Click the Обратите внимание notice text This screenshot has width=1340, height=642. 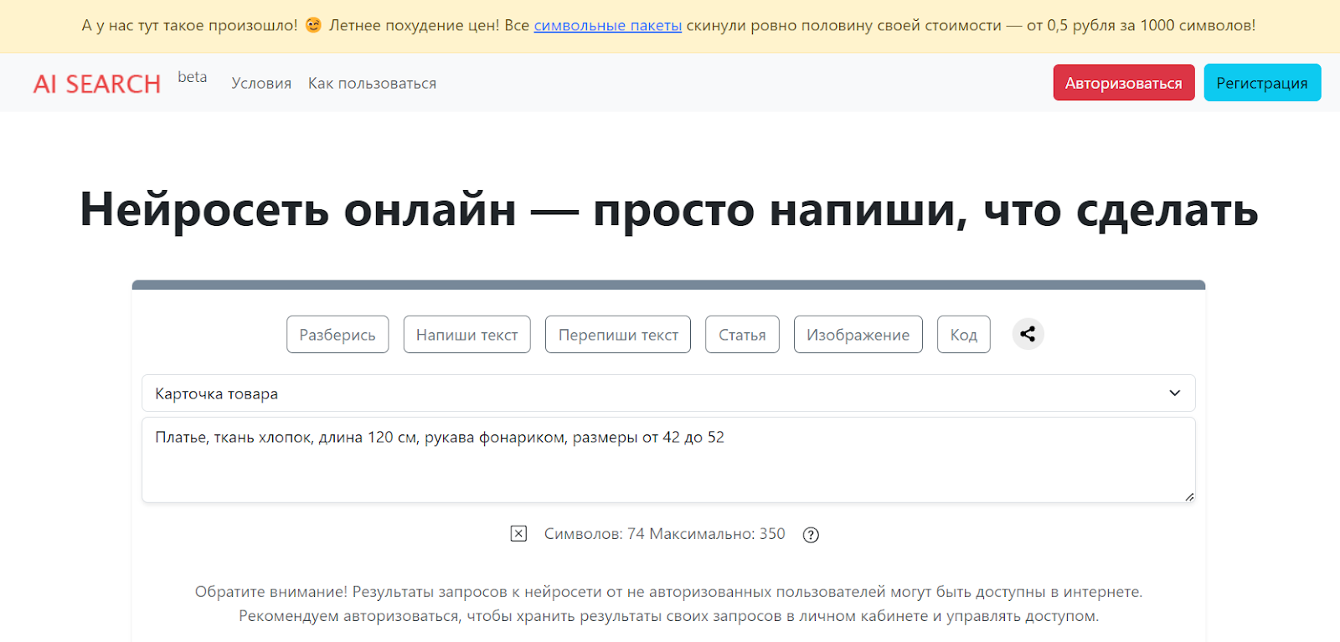668,592
